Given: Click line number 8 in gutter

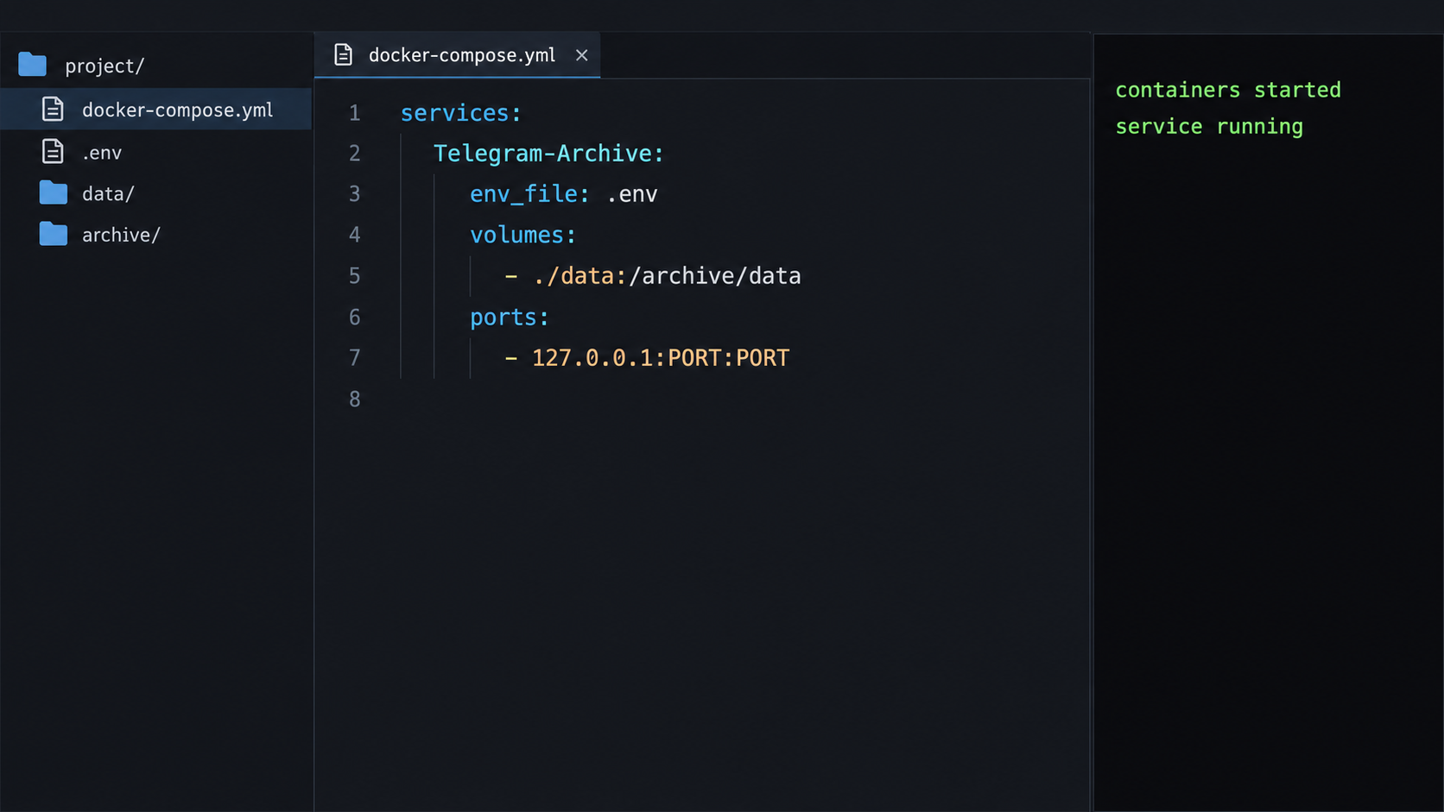Looking at the screenshot, I should pos(354,400).
